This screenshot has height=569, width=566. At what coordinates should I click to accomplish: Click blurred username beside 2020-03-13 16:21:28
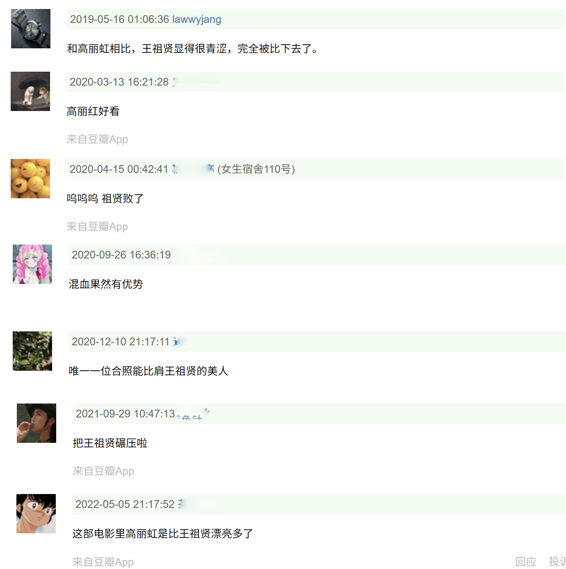pyautogui.click(x=196, y=82)
